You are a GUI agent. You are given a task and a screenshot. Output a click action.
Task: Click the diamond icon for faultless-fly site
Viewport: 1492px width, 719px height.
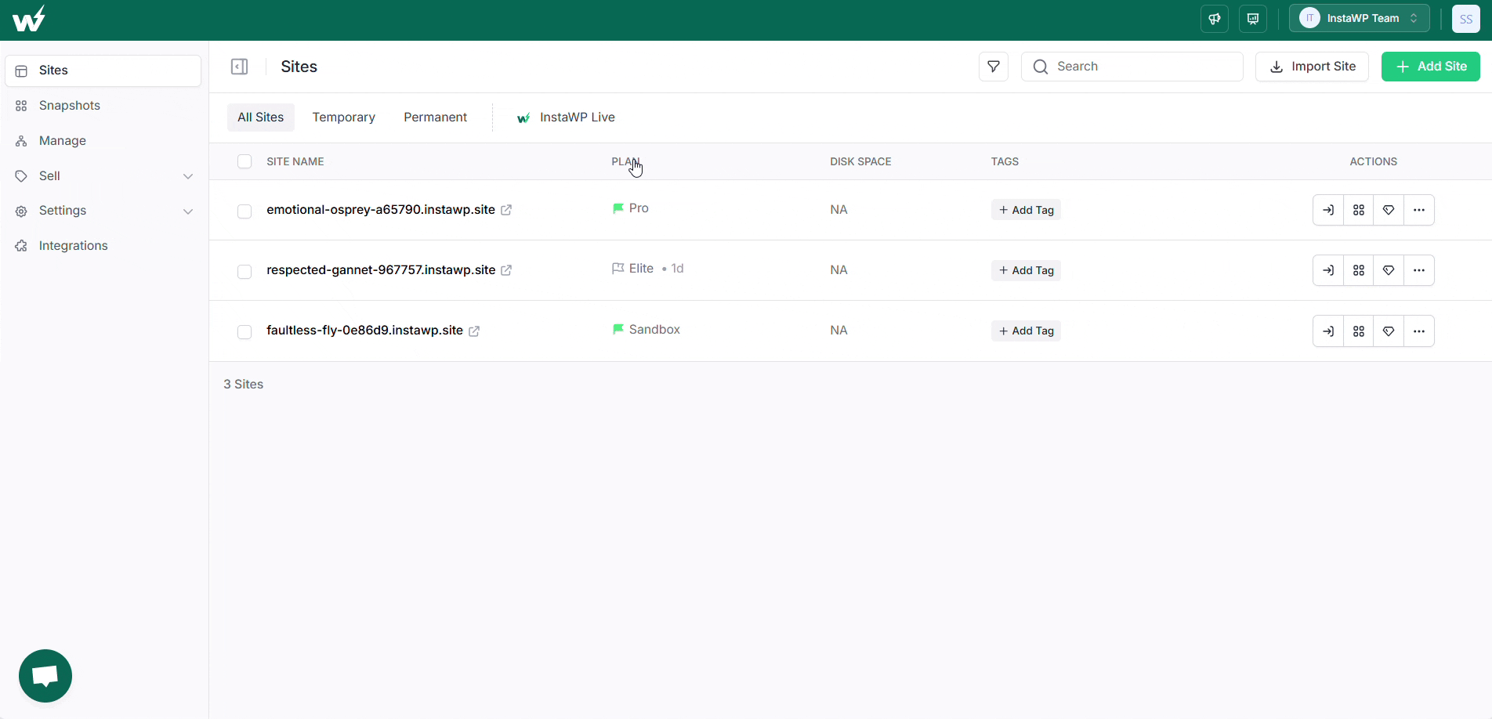click(x=1389, y=331)
